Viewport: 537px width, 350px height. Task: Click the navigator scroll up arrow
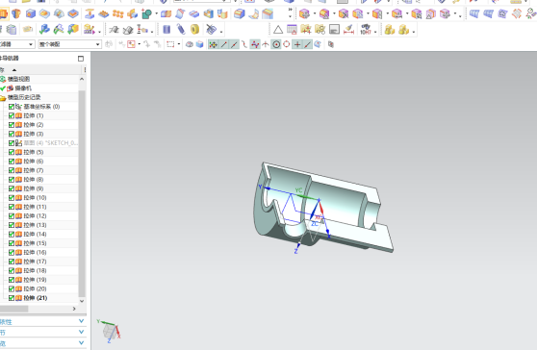click(x=82, y=79)
